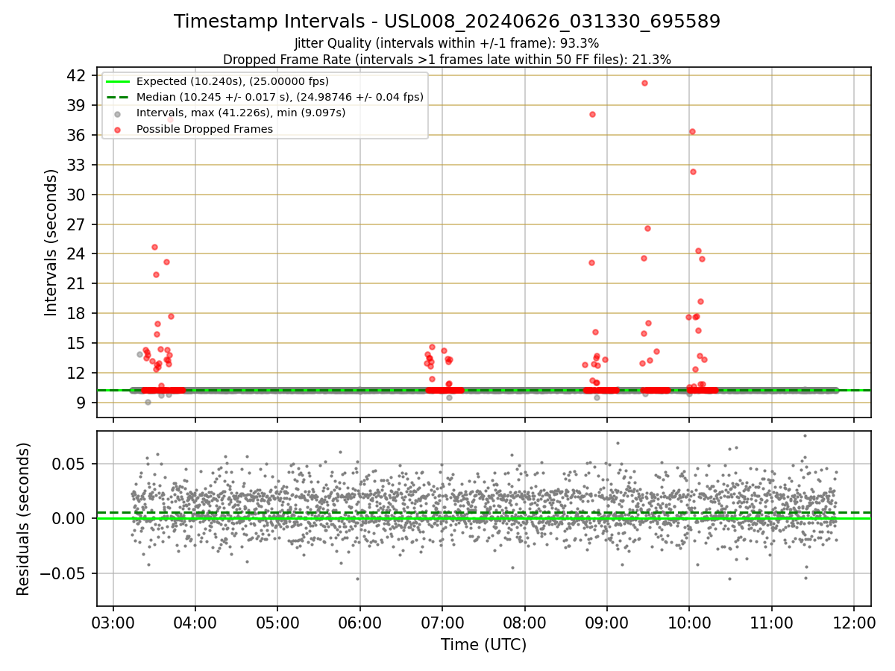Click legend entry 'Median (10.245 +/- 0.017 s)'

point(280,97)
